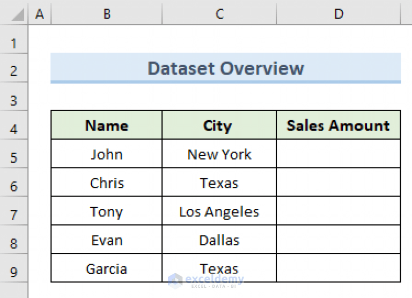Select row 6 header
412x298 pixels.
[14, 182]
